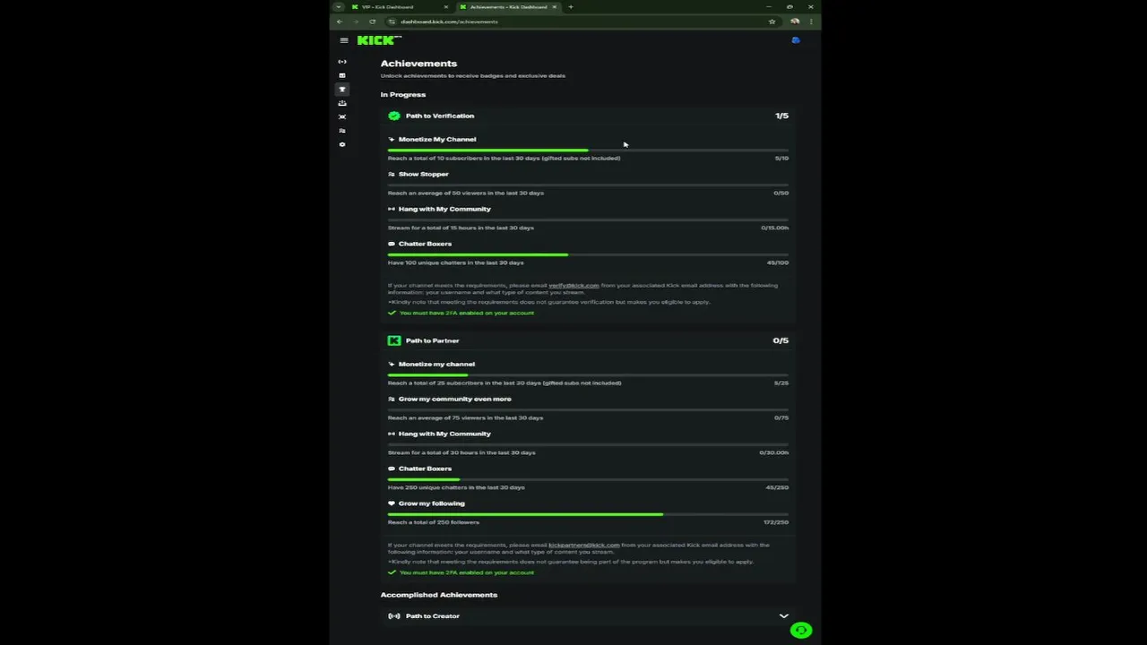Open the green support chat bubble
Image resolution: width=1147 pixels, height=645 pixels.
[x=801, y=631]
